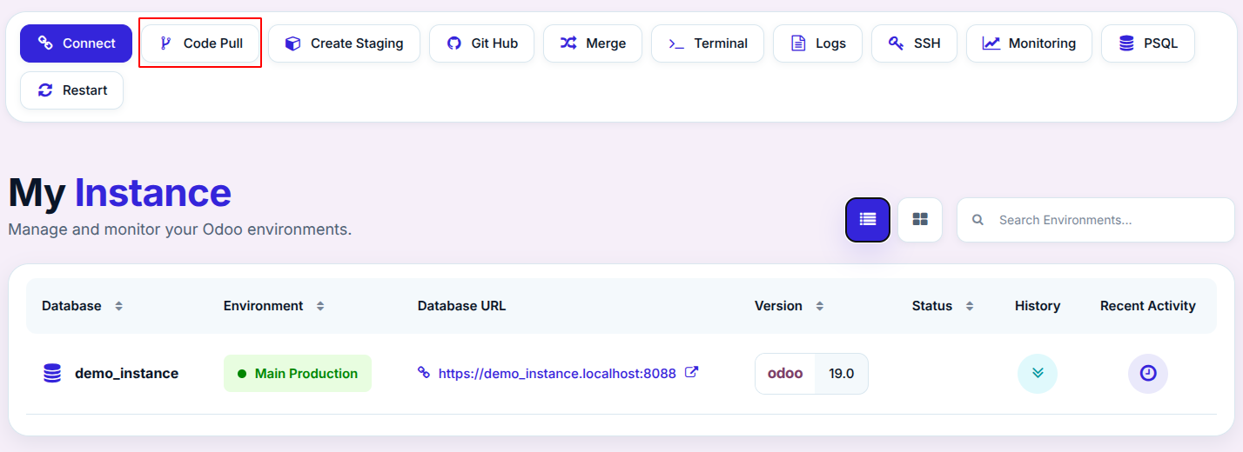The width and height of the screenshot is (1243, 452).
Task: Open recent activity clock icon
Action: pyautogui.click(x=1148, y=374)
